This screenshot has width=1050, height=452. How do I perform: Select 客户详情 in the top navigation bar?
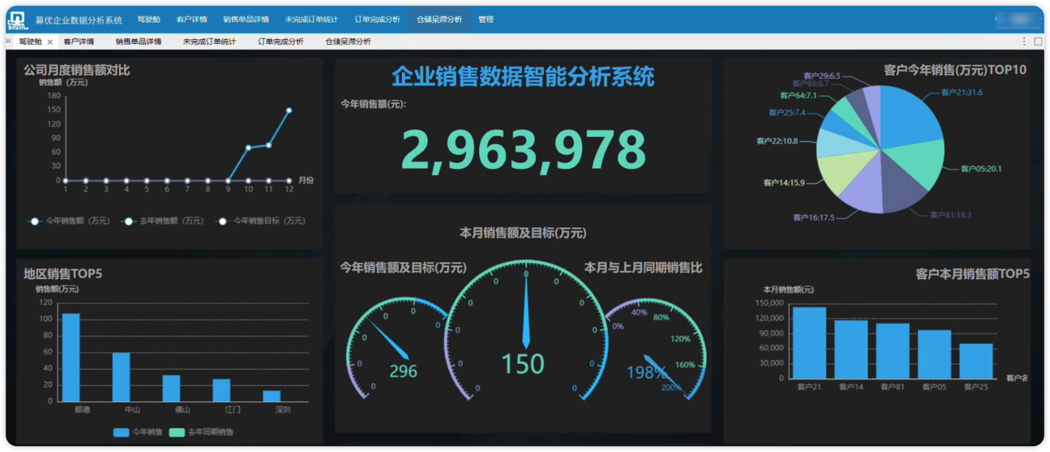[x=192, y=20]
